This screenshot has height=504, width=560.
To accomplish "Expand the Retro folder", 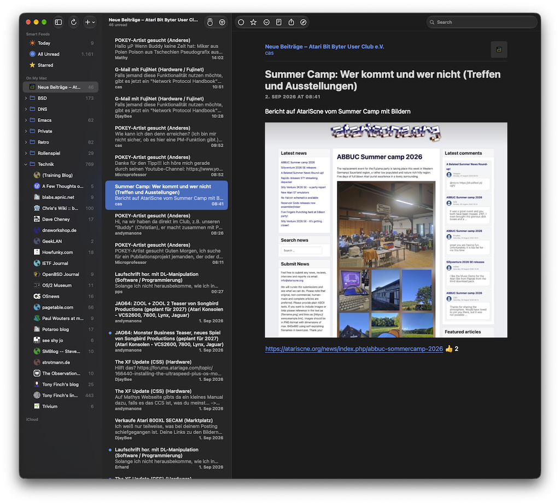I will point(26,143).
